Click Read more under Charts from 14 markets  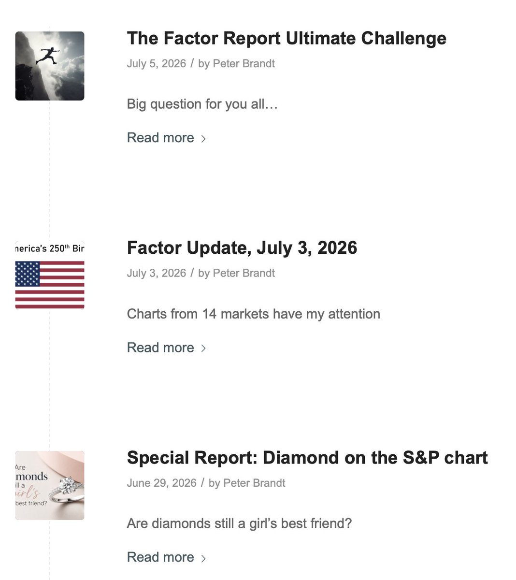click(160, 348)
